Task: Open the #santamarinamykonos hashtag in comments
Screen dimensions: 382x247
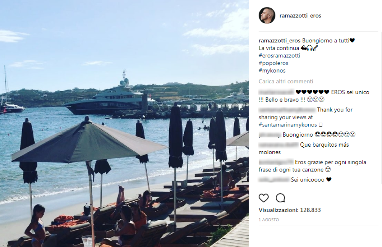Action: tap(288, 125)
